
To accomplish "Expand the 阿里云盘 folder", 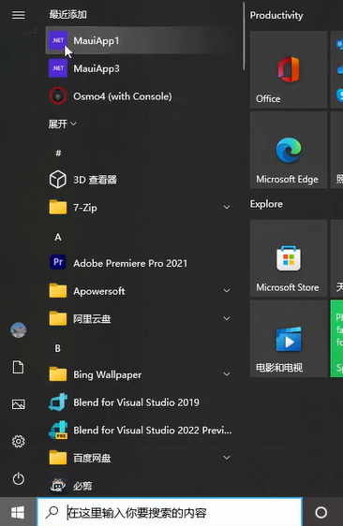I will click(x=140, y=318).
